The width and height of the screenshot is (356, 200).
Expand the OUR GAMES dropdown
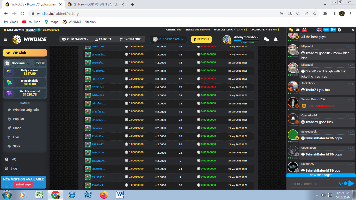[75, 39]
